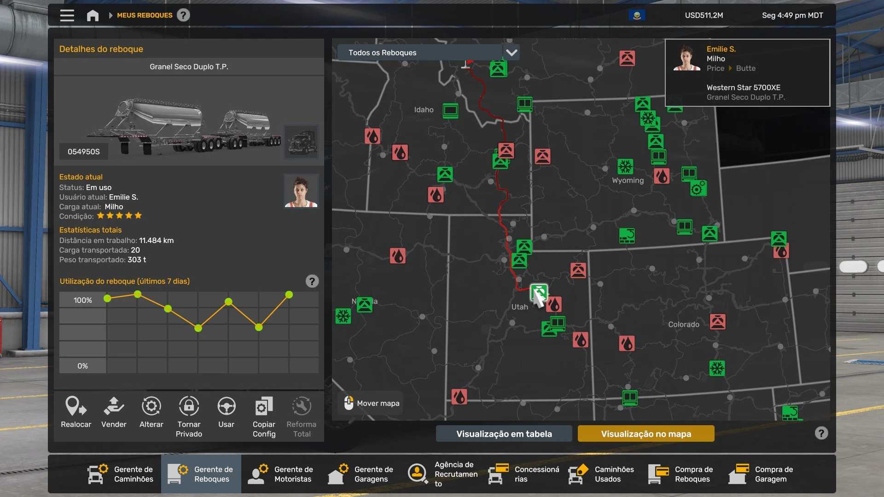The width and height of the screenshot is (884, 497).
Task: Open the hamburger main menu
Action: coord(67,15)
